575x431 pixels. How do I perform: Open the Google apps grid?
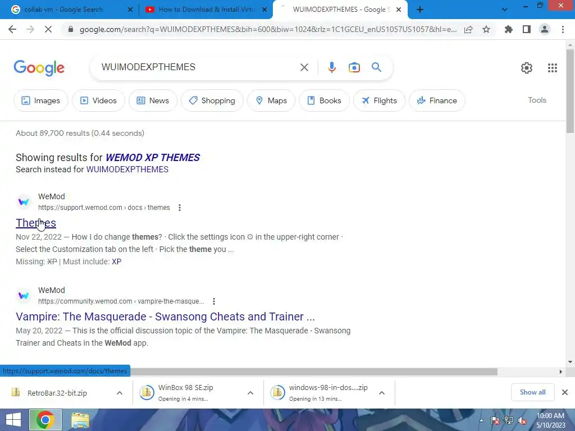(553, 68)
